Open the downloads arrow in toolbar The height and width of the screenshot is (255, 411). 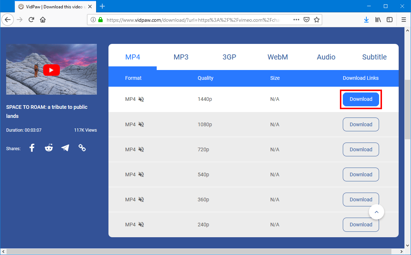click(x=366, y=20)
